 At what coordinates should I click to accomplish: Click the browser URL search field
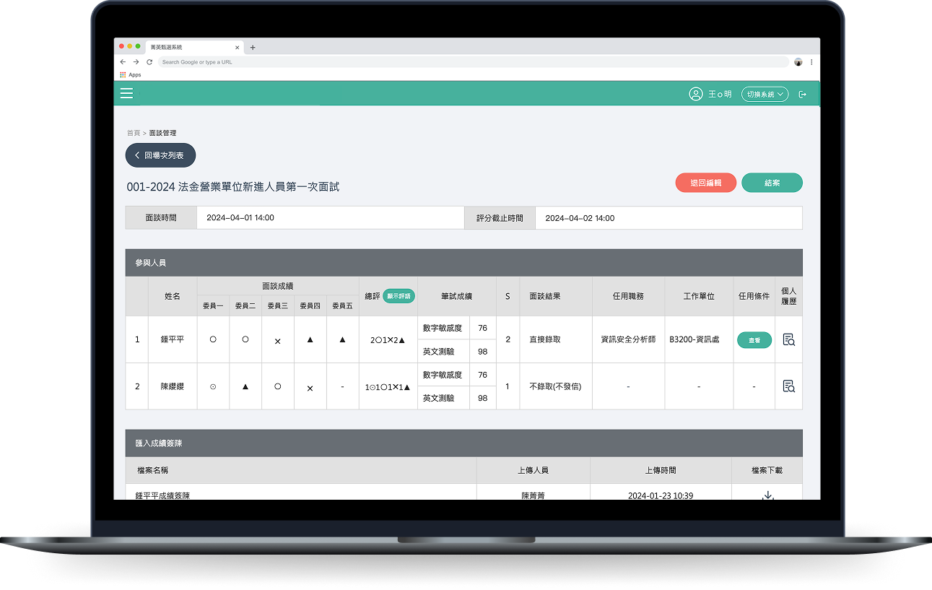[x=469, y=62]
